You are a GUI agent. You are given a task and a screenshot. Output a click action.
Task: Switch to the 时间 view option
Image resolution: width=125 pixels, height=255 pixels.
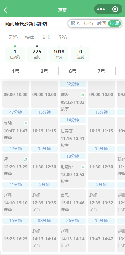pyautogui.click(x=101, y=23)
